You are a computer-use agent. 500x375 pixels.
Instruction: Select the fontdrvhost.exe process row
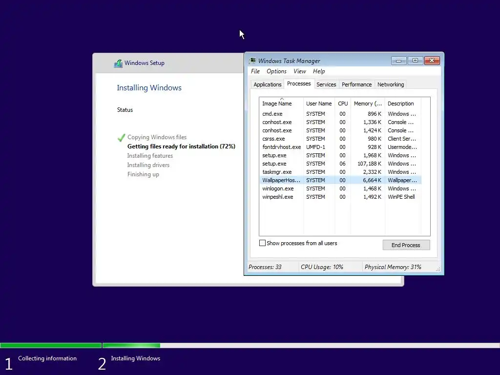point(340,147)
